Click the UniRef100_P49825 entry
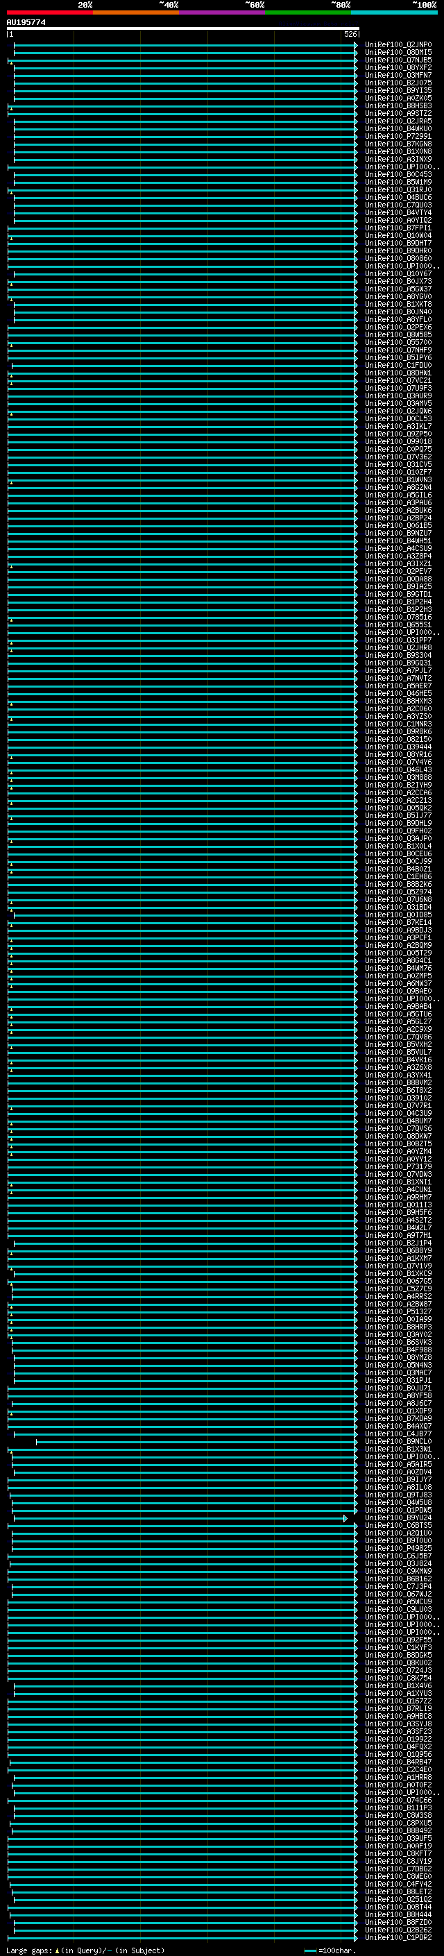 (398, 1547)
